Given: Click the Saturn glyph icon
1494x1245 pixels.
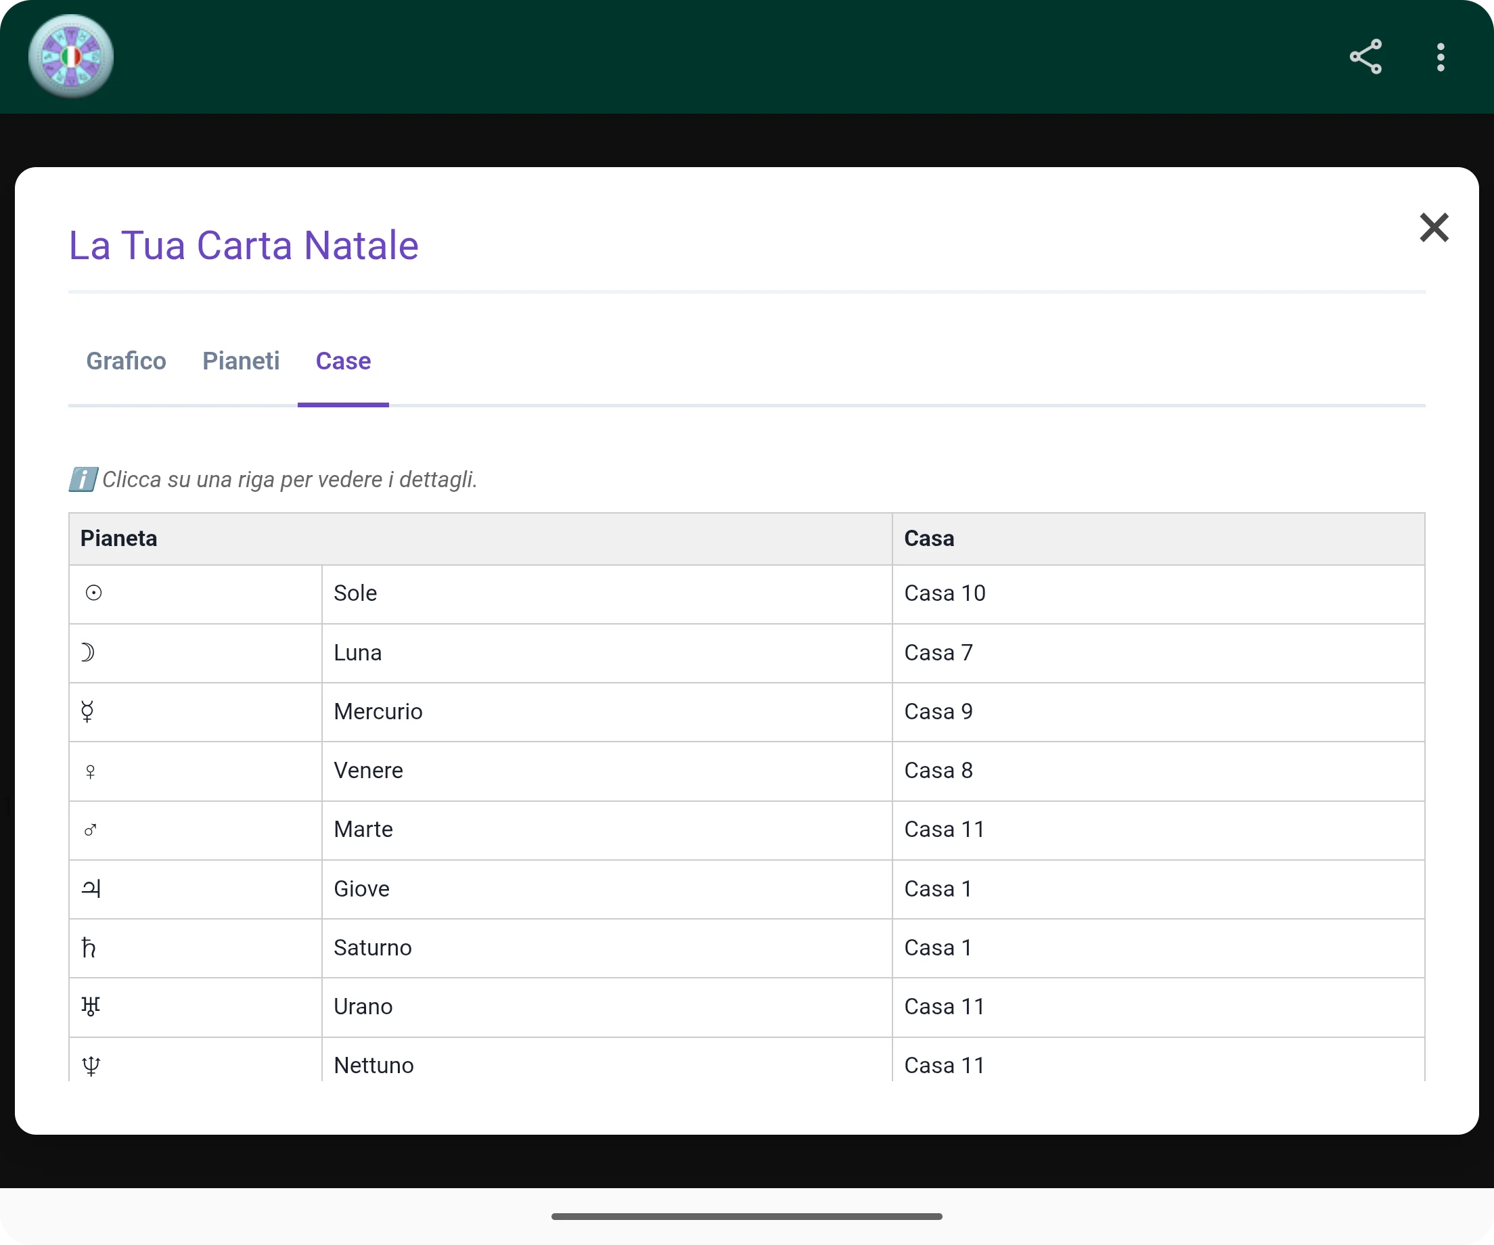Looking at the screenshot, I should [x=88, y=948].
